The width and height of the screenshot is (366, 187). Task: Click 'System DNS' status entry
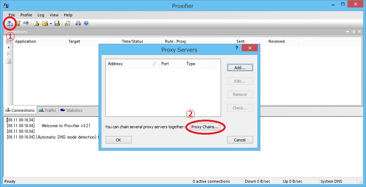(331, 181)
